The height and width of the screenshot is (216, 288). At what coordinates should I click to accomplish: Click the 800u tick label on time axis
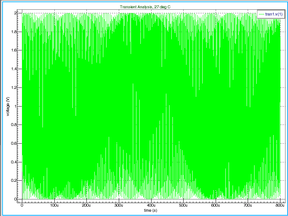click(x=280, y=205)
